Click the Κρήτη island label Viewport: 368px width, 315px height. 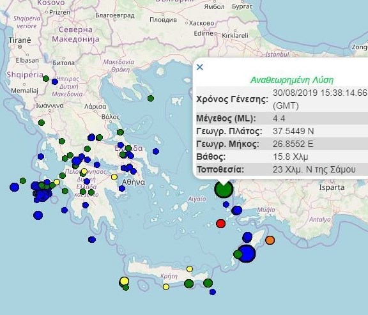[x=169, y=276]
